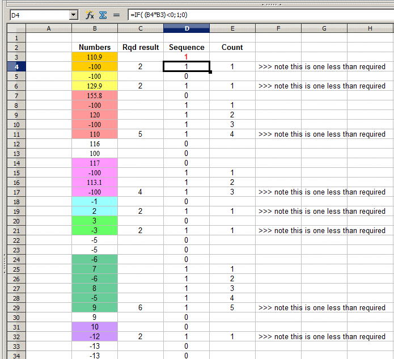Click the toolbar grip handle at top

click(275, 3)
